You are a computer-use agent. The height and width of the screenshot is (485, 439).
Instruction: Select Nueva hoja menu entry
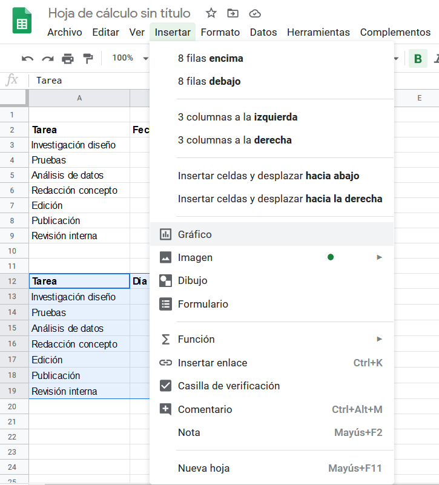click(x=272, y=468)
